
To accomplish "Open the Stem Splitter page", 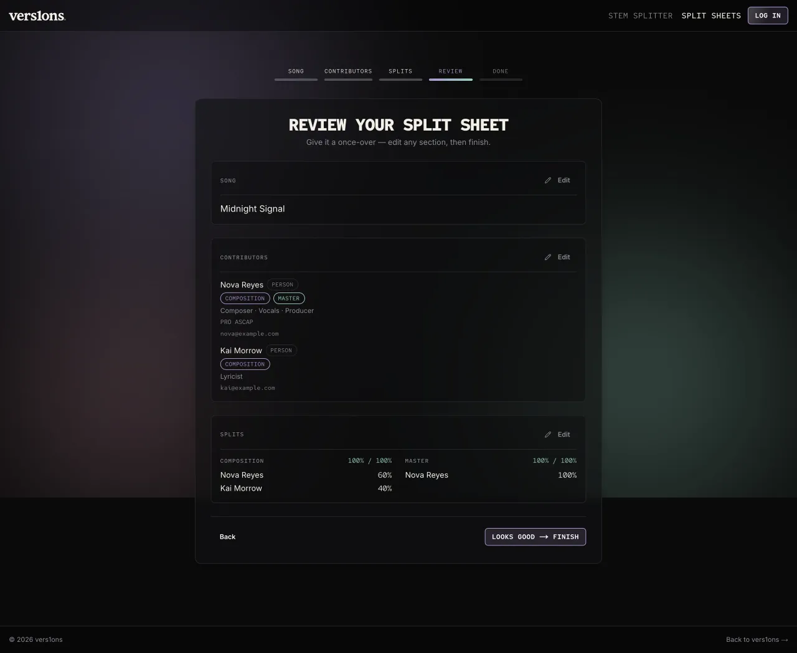I will click(640, 16).
